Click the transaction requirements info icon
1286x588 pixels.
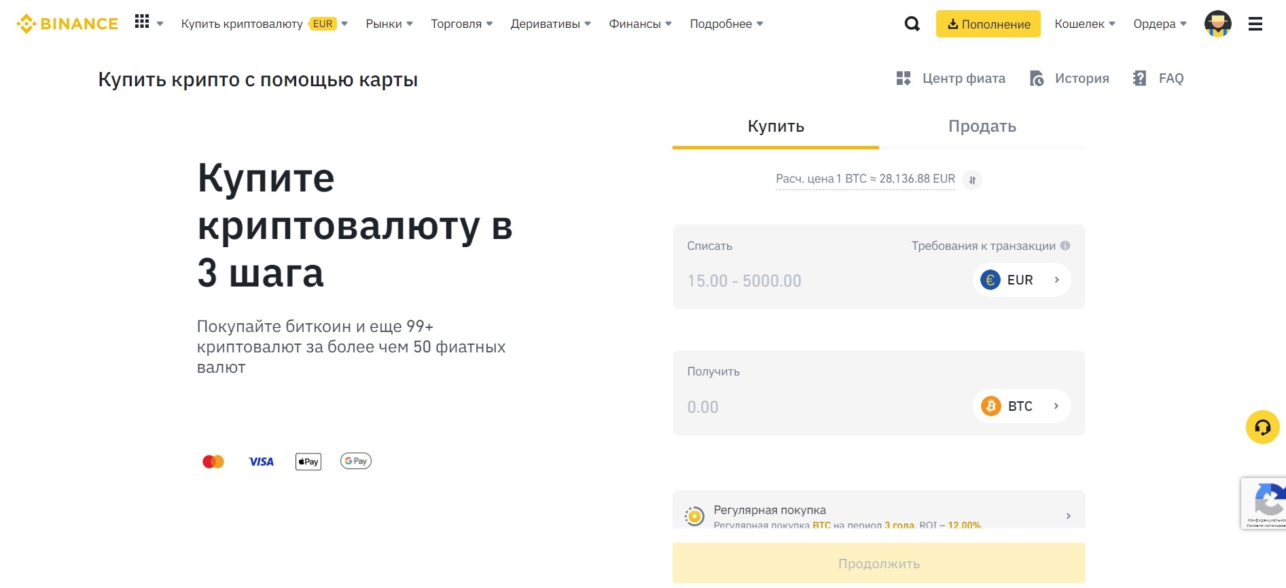click(1065, 246)
